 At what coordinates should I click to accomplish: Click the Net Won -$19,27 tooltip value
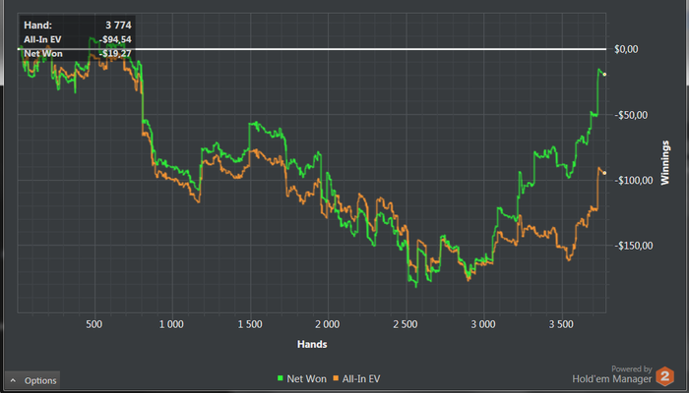(115, 54)
